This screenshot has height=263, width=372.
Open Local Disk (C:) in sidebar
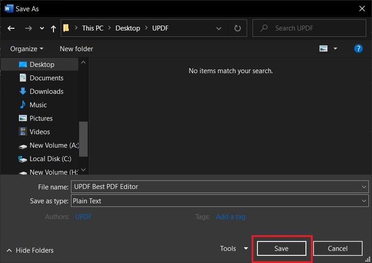49,158
